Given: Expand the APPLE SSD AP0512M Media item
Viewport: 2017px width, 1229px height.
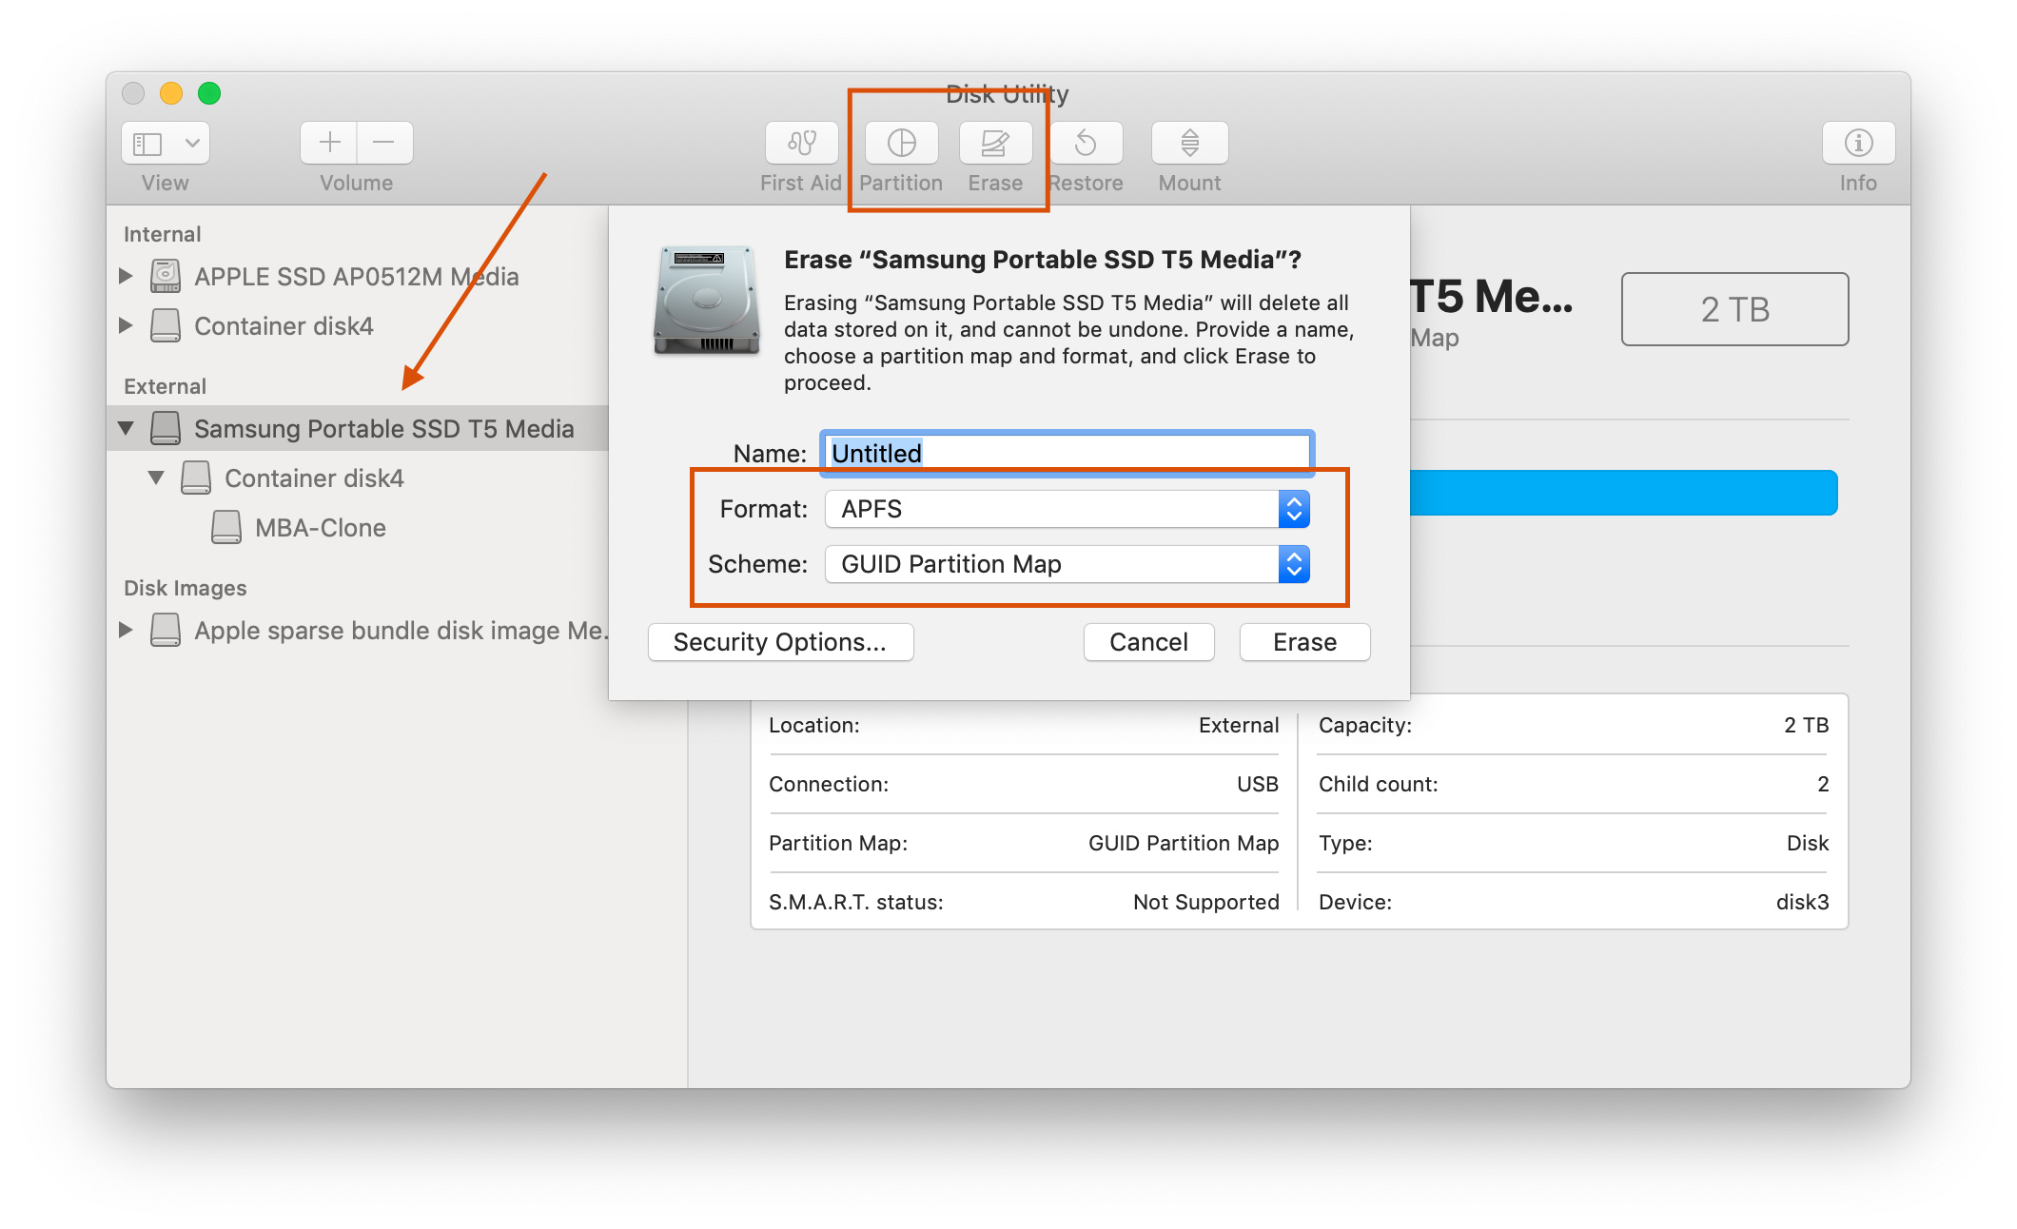Looking at the screenshot, I should click(126, 277).
